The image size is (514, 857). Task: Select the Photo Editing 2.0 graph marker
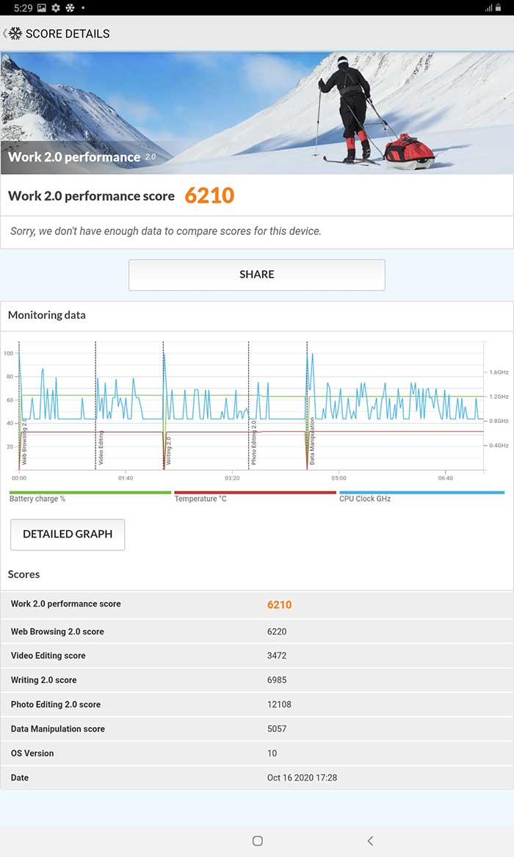point(254,442)
